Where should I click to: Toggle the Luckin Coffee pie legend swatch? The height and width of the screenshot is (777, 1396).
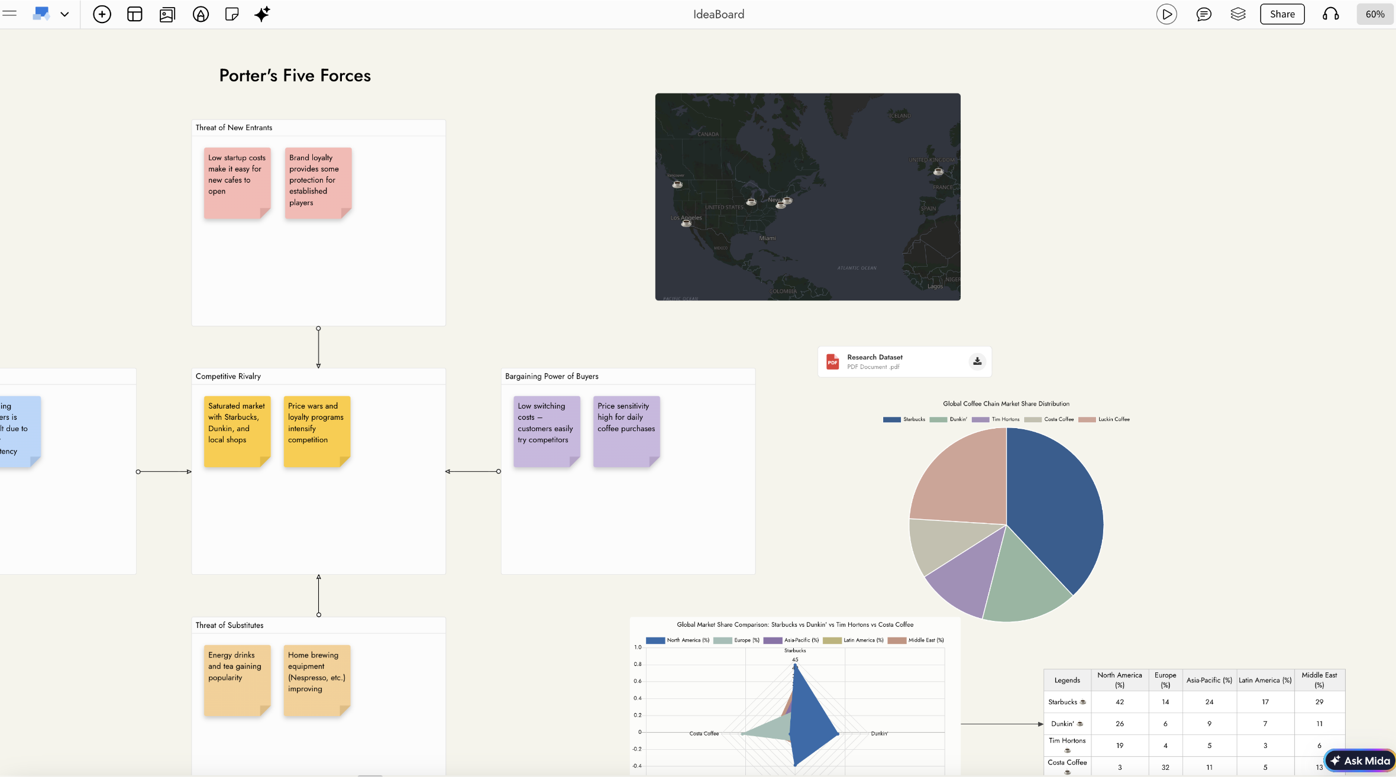(x=1087, y=419)
